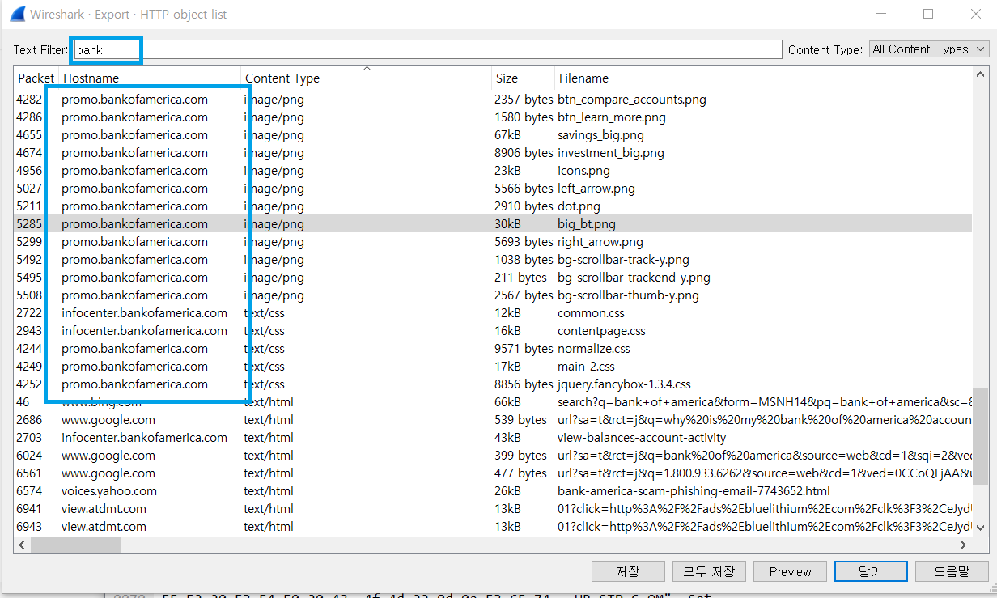Select bg-scrollbar-thumb-y.png row
This screenshot has width=997, height=598.
(494, 295)
